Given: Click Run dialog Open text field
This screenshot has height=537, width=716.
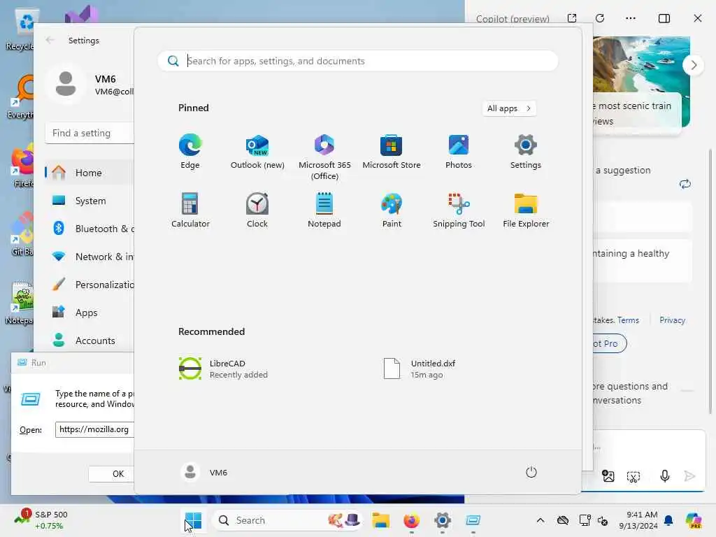Looking at the screenshot, I should [95, 430].
